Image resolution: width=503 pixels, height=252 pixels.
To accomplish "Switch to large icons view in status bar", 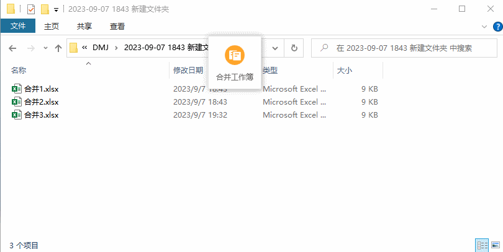I will pos(495,246).
